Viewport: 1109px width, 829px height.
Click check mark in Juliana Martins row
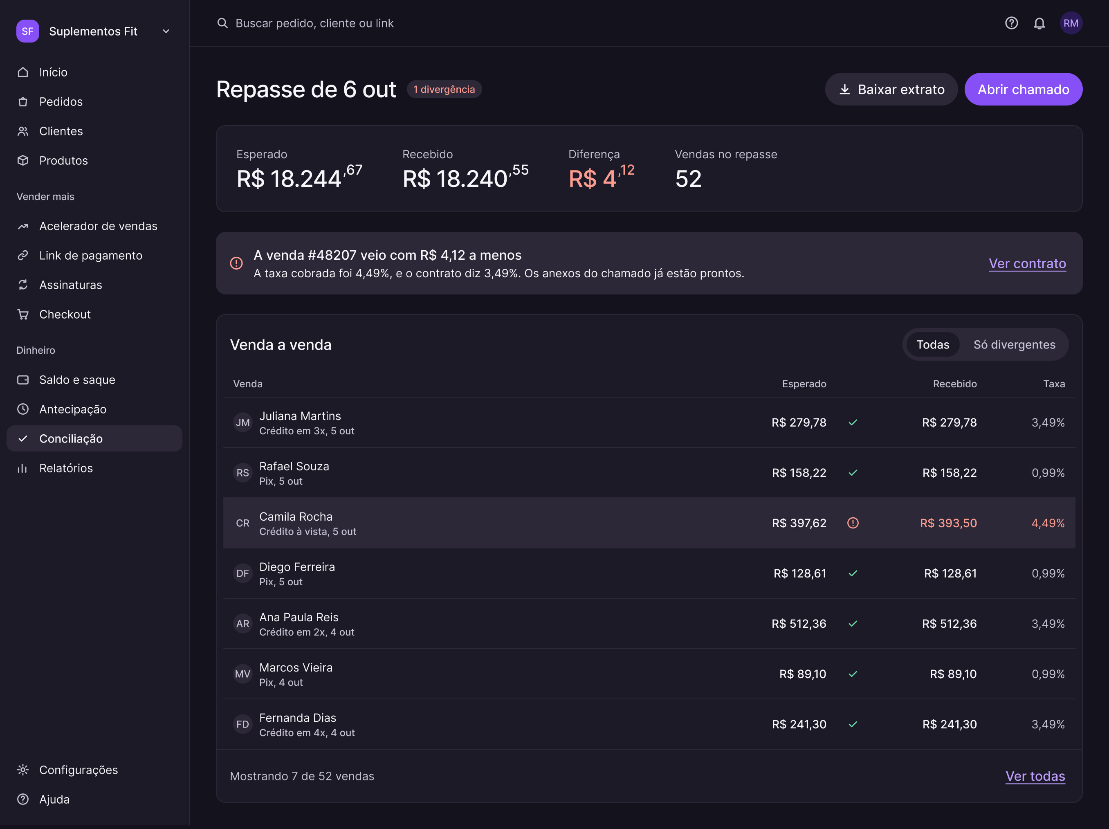[853, 422]
